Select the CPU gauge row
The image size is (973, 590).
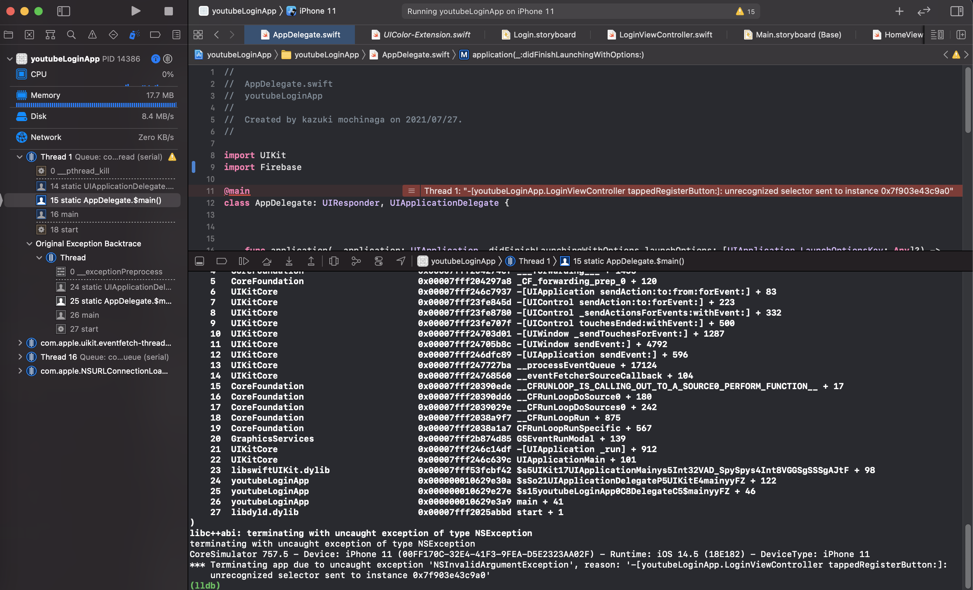tap(94, 74)
